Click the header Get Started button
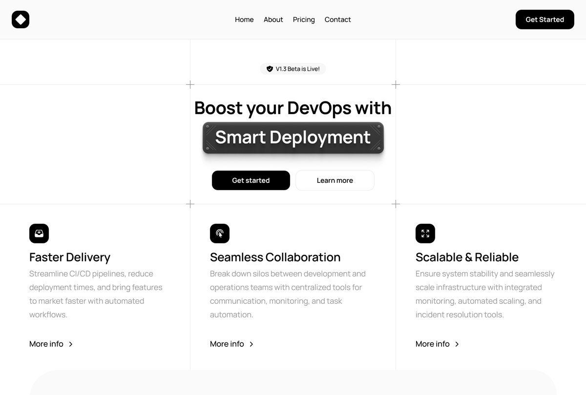Image resolution: width=586 pixels, height=395 pixels. coord(544,20)
